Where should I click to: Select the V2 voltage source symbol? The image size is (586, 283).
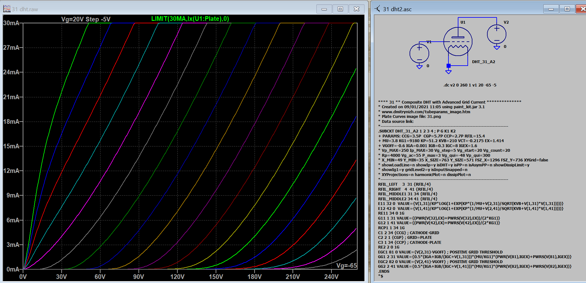pos(497,34)
